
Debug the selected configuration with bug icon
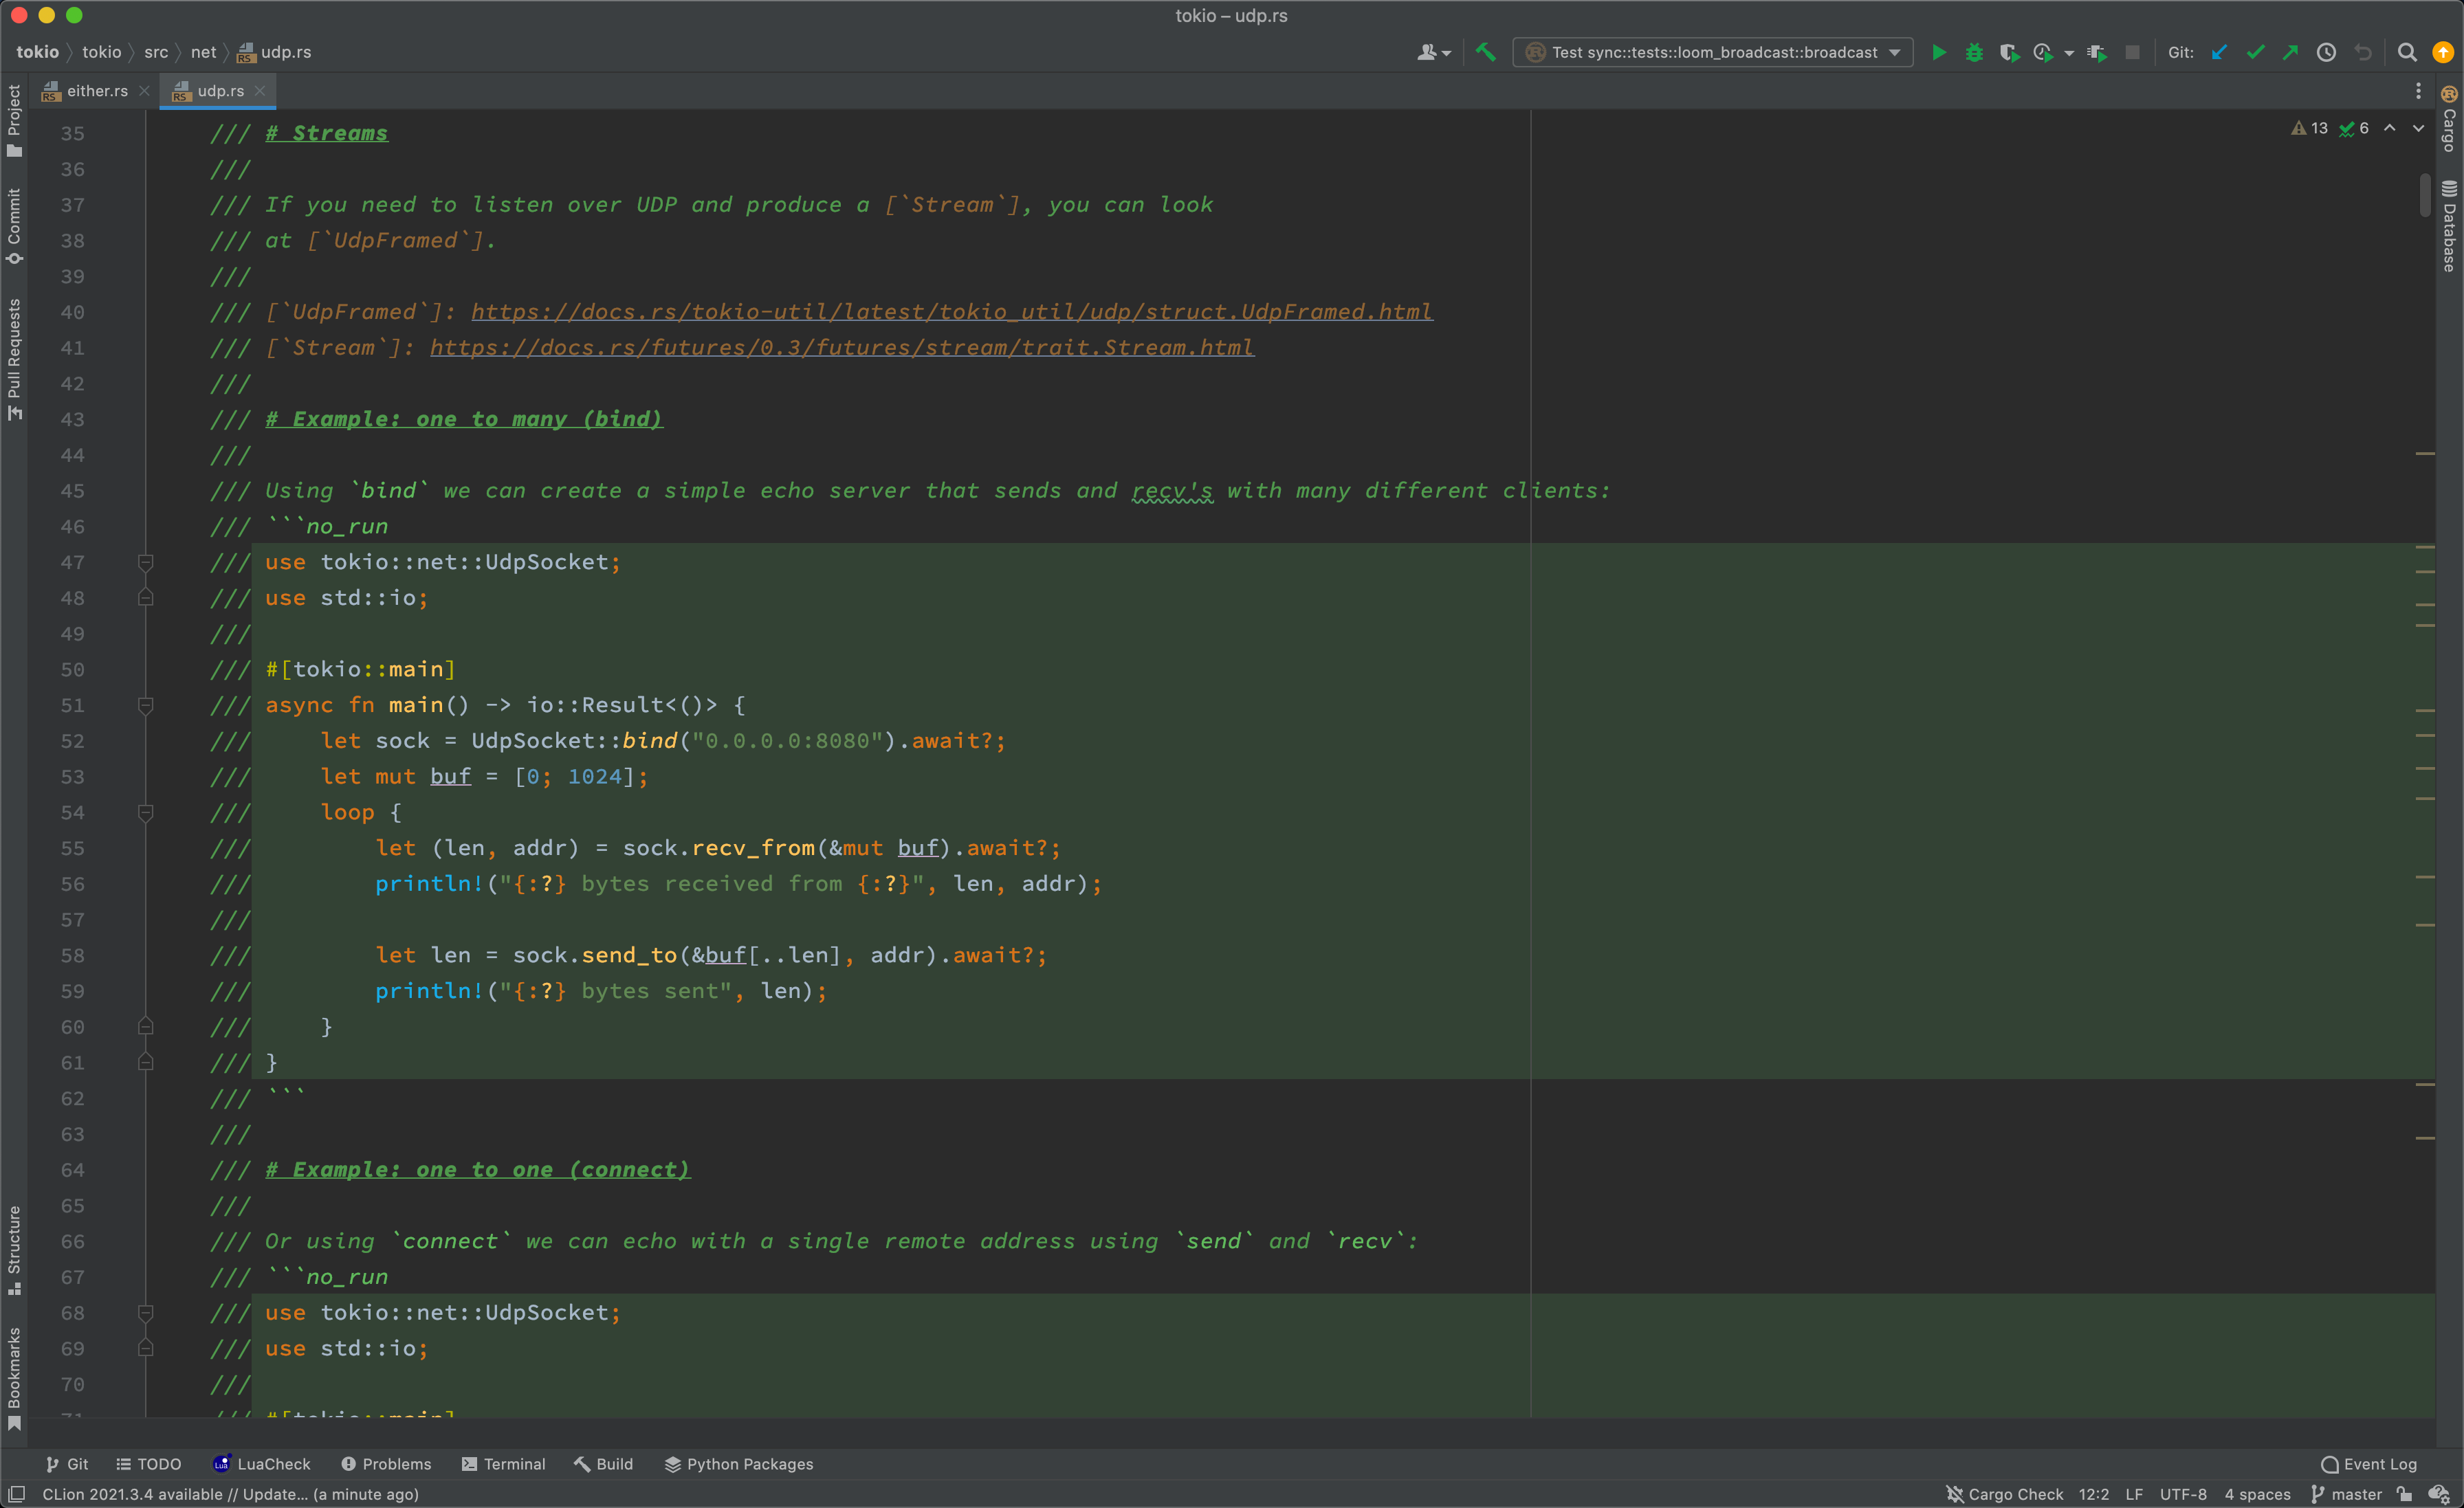(x=1974, y=52)
